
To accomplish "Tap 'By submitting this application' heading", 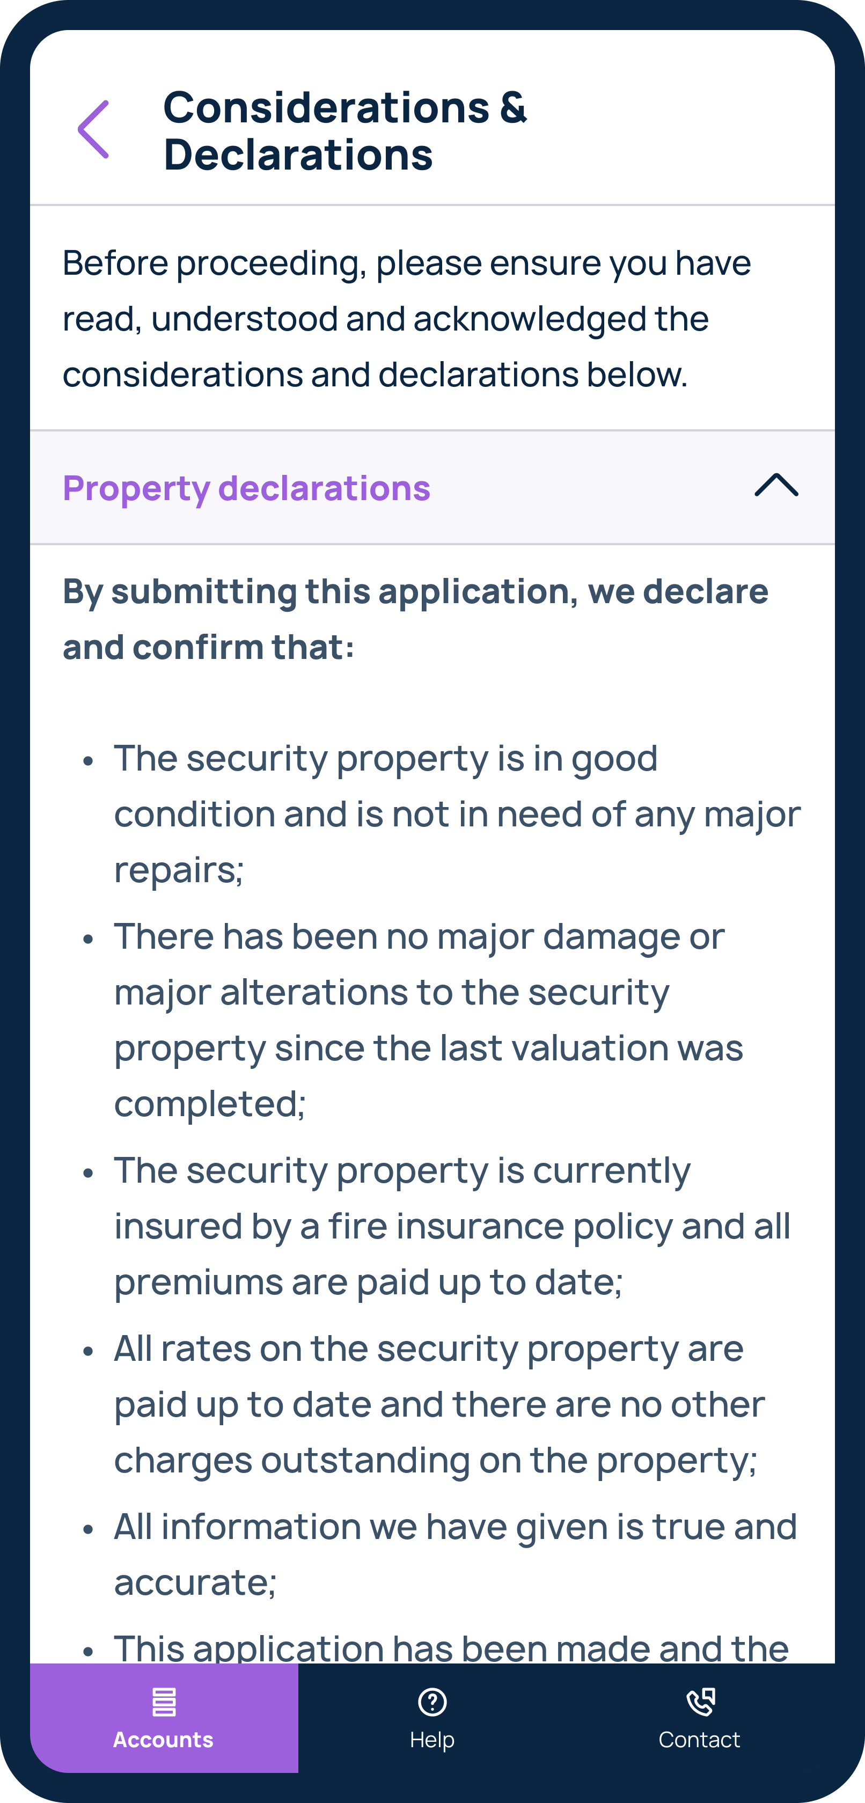I will point(416,619).
